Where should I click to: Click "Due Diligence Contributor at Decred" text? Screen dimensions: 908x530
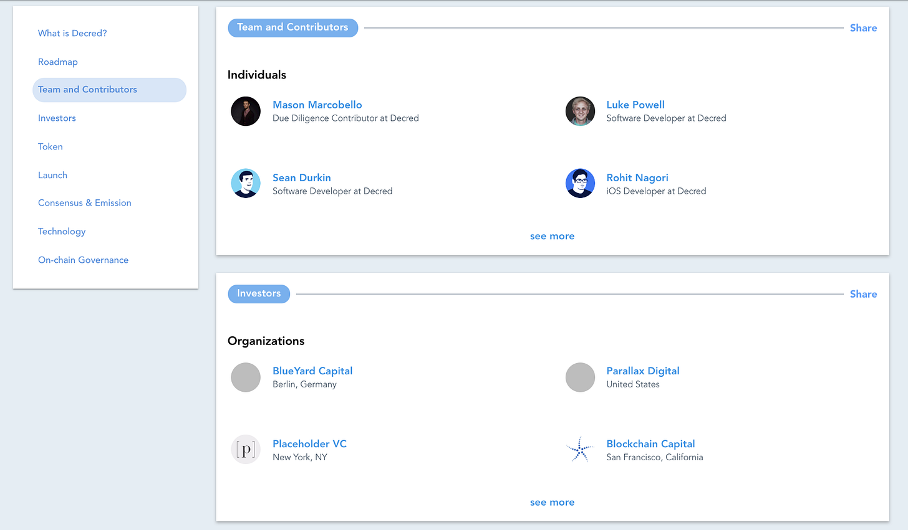[345, 118]
